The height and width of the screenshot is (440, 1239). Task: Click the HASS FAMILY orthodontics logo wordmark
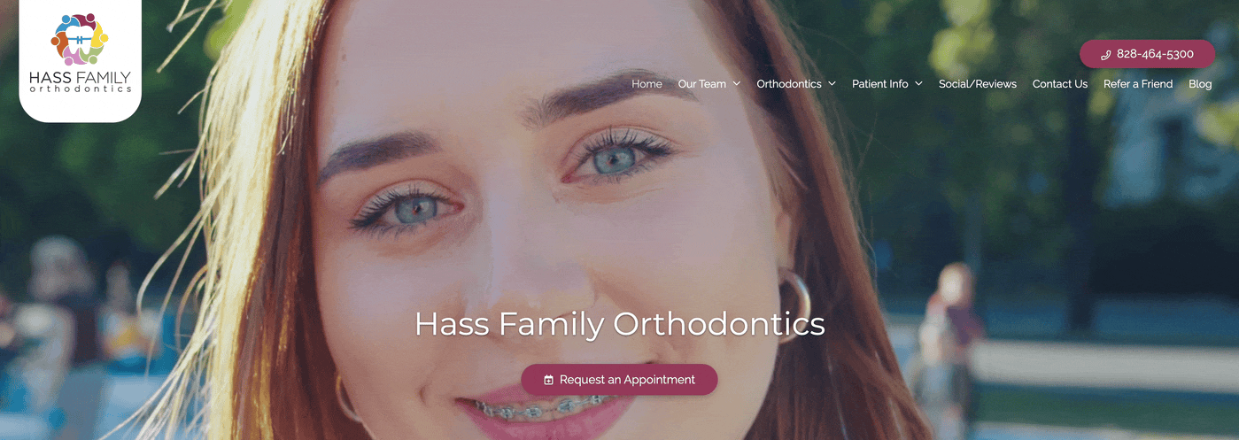pos(80,81)
